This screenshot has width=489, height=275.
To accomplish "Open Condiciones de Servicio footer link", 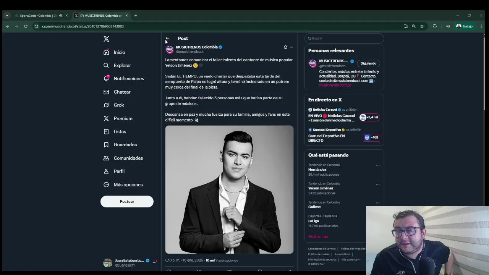I will coord(322,249).
